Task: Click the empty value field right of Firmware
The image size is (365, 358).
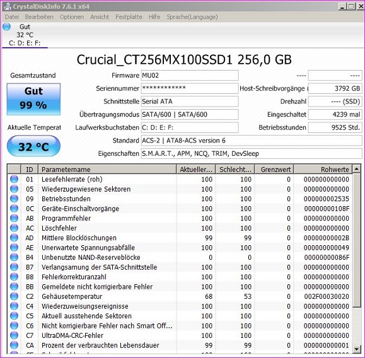Action: pyautogui.click(x=335, y=76)
